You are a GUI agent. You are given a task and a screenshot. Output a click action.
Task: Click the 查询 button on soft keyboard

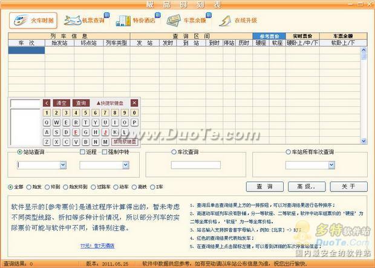pos(81,103)
